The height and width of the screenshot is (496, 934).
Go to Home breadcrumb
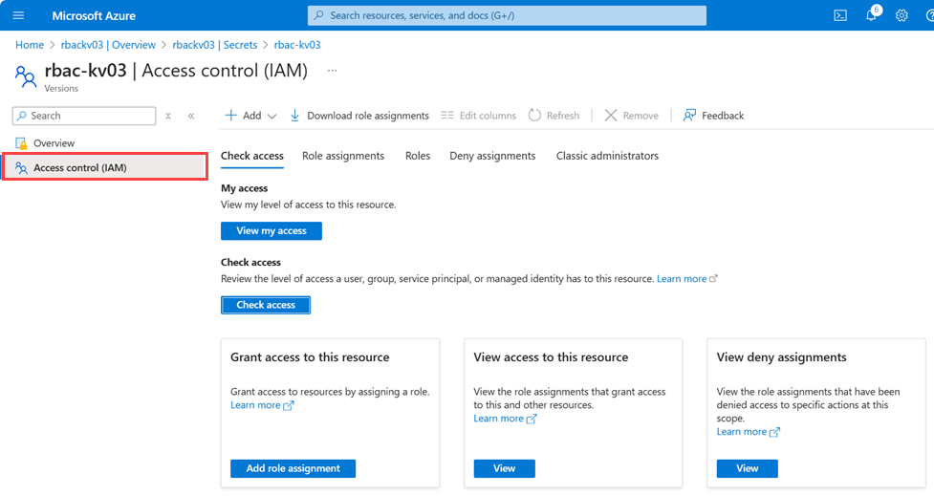[x=30, y=45]
